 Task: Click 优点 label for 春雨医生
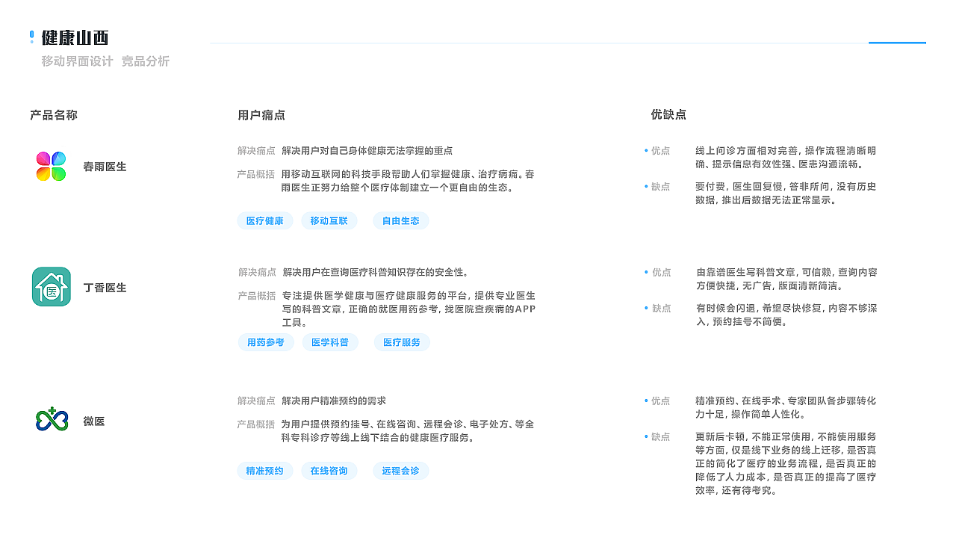660,150
